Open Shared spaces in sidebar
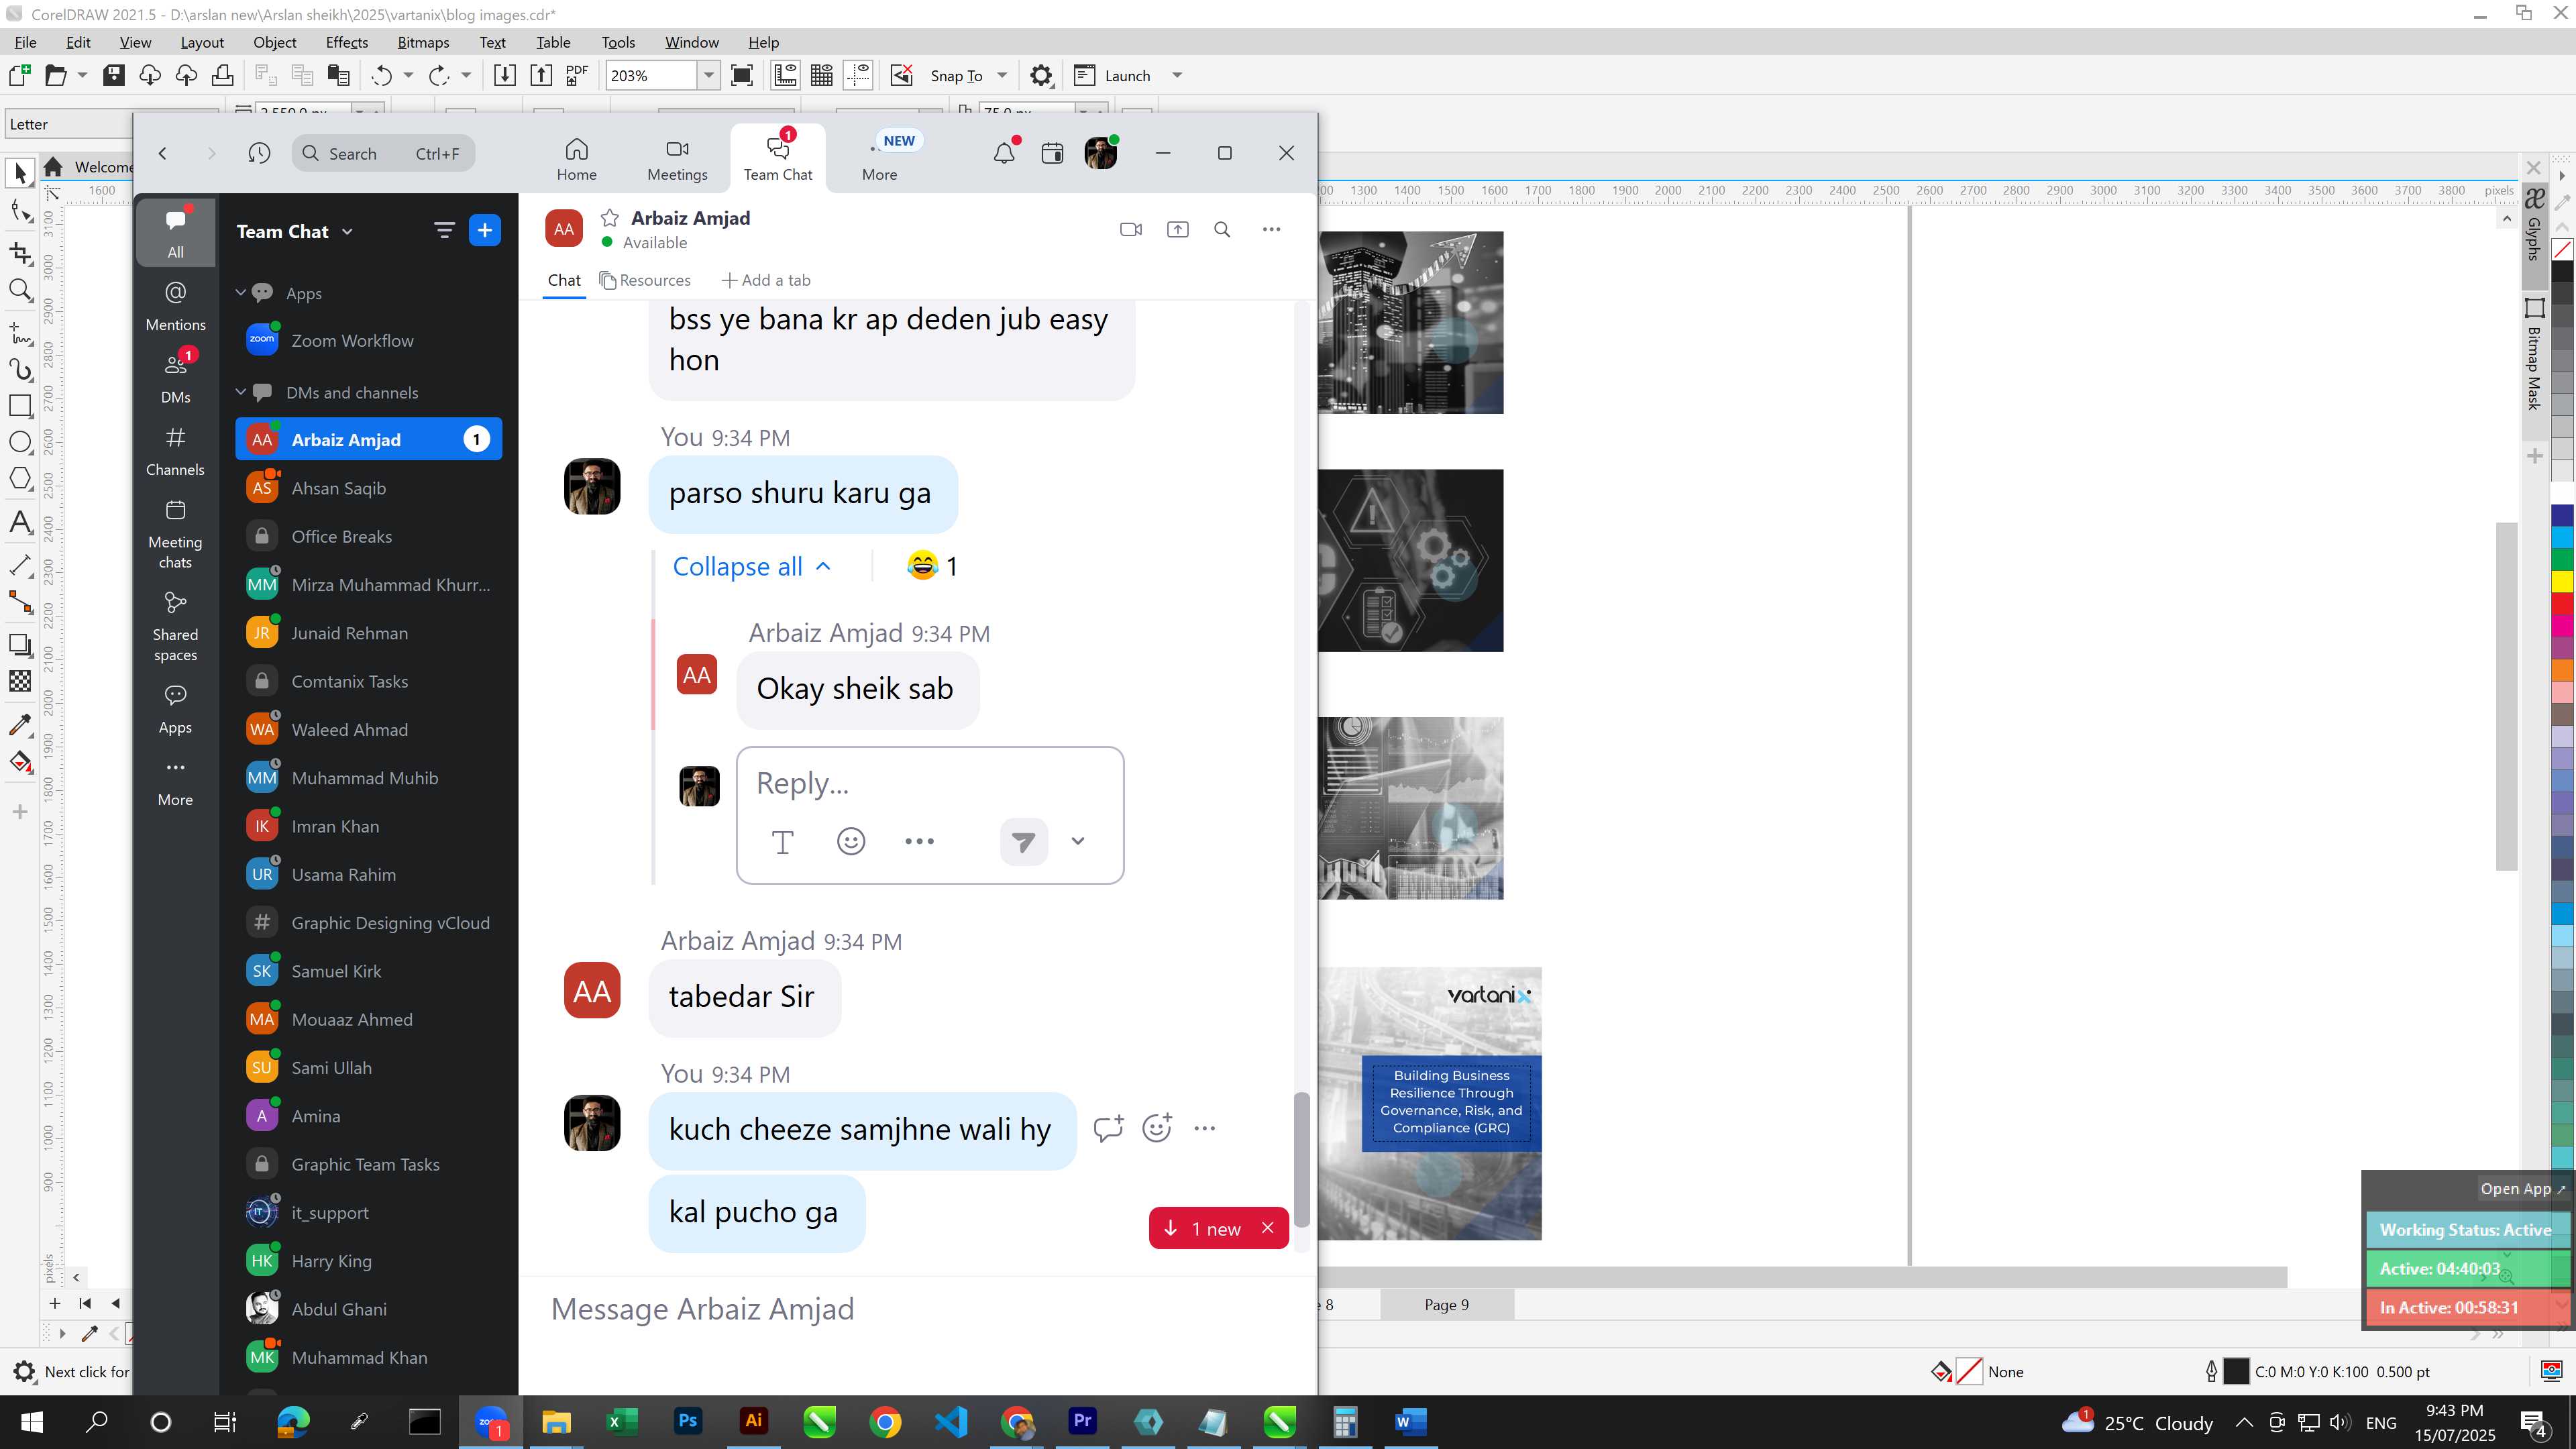2576x1449 pixels. pyautogui.click(x=175, y=627)
